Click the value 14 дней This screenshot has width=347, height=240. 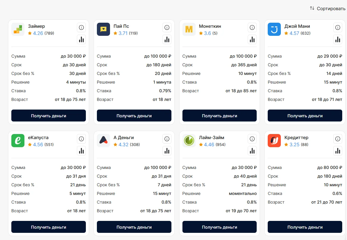pos(334,73)
